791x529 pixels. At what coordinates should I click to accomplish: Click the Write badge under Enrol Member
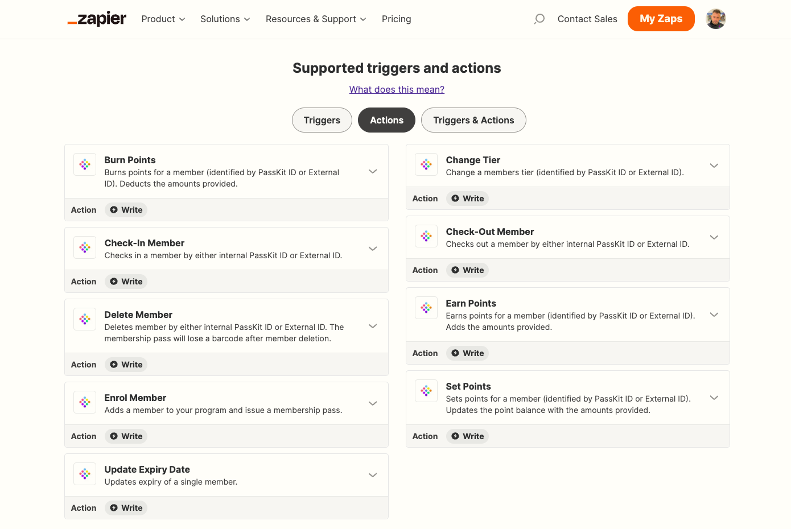coord(126,436)
